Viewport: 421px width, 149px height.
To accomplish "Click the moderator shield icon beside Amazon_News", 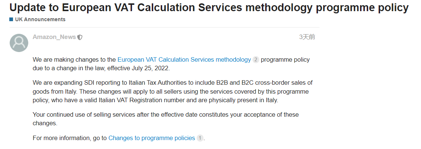I will pos(80,37).
